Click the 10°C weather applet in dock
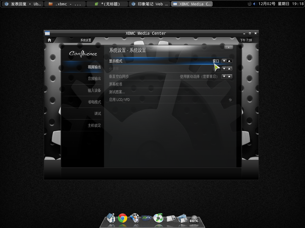305x228 pixels. 194,219
